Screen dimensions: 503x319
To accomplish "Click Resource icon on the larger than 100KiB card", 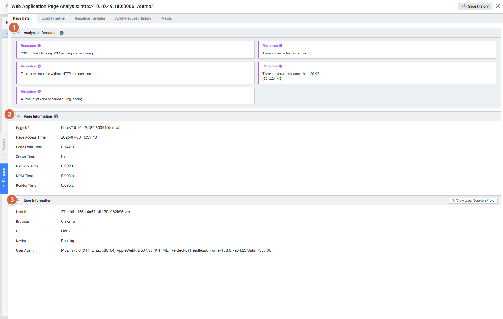I will point(281,66).
